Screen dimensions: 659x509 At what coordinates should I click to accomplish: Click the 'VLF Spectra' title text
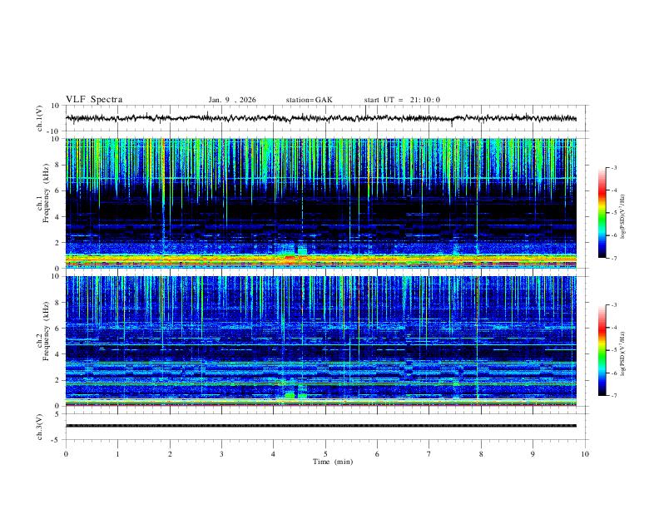pos(94,100)
